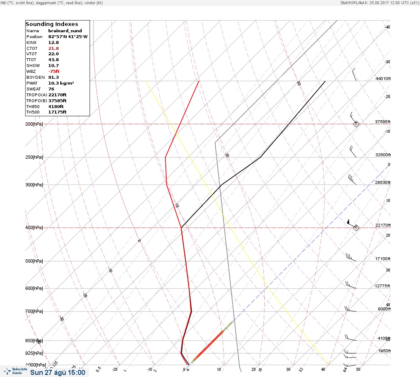420x377 pixels.
Task: Click the red dewpoint line at 250 hPa
Action: tap(165, 157)
